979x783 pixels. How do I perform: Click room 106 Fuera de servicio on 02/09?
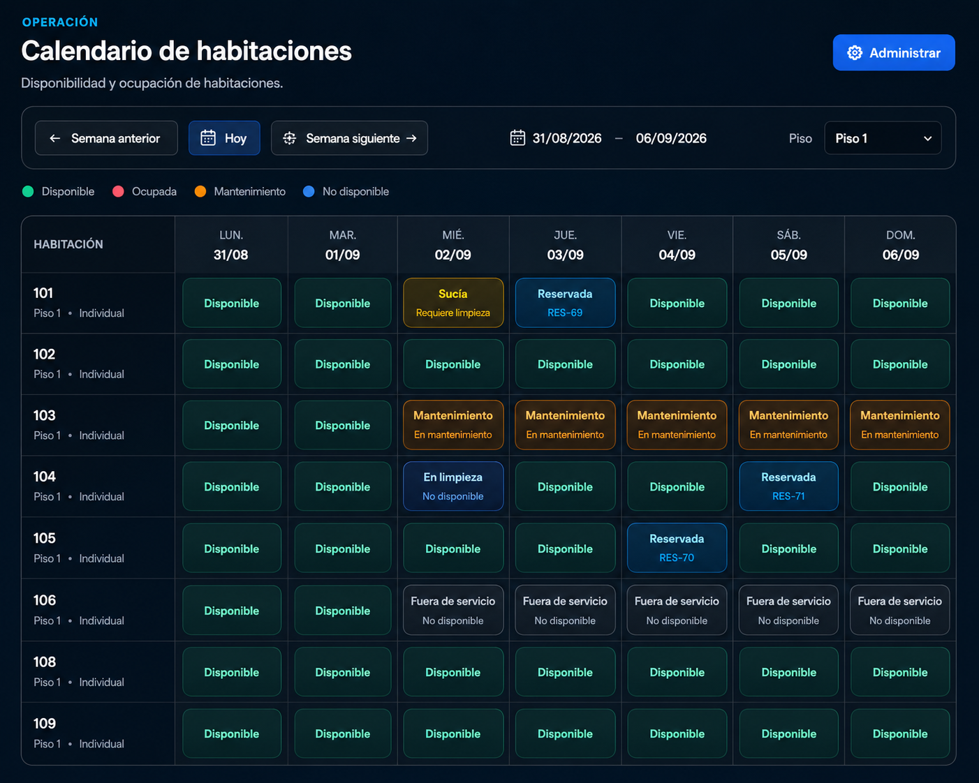pyautogui.click(x=453, y=610)
